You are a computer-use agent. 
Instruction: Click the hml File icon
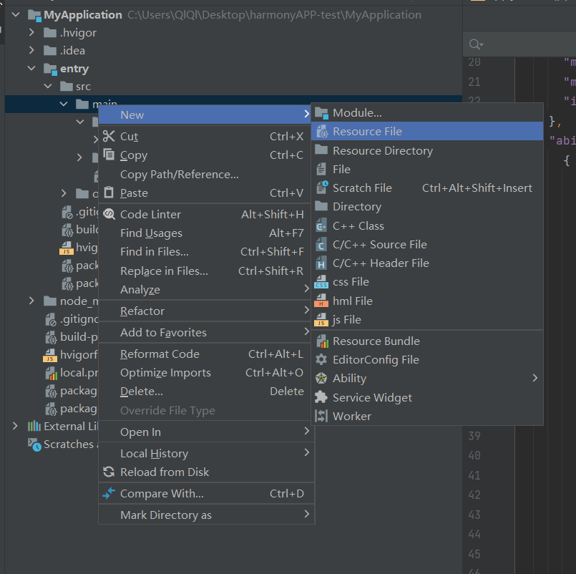click(x=321, y=301)
